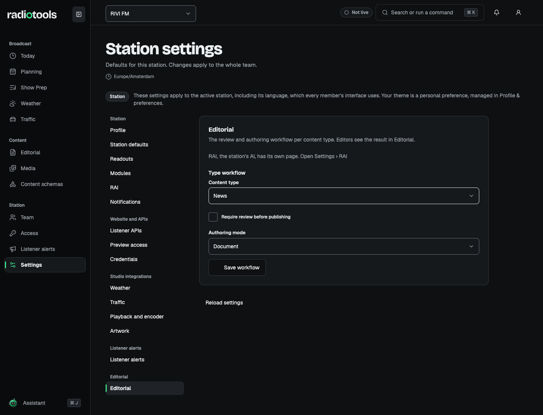543x415 pixels.
Task: Open the Modules settings section
Action: click(x=145, y=173)
